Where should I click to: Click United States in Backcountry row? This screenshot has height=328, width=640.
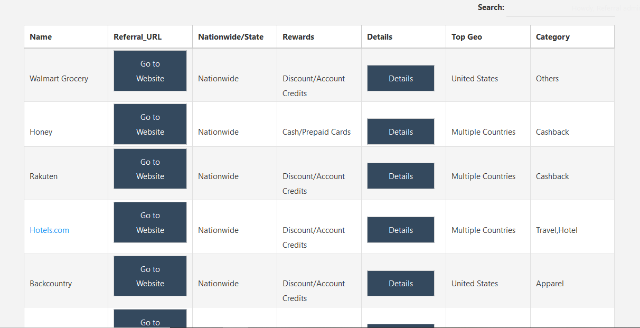pos(475,284)
